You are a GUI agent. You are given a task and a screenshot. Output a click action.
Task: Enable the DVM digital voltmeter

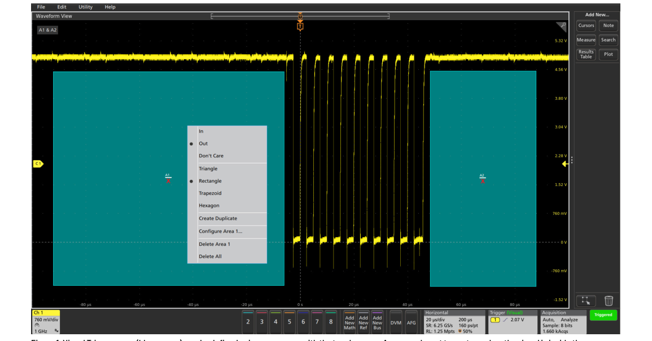(x=396, y=321)
